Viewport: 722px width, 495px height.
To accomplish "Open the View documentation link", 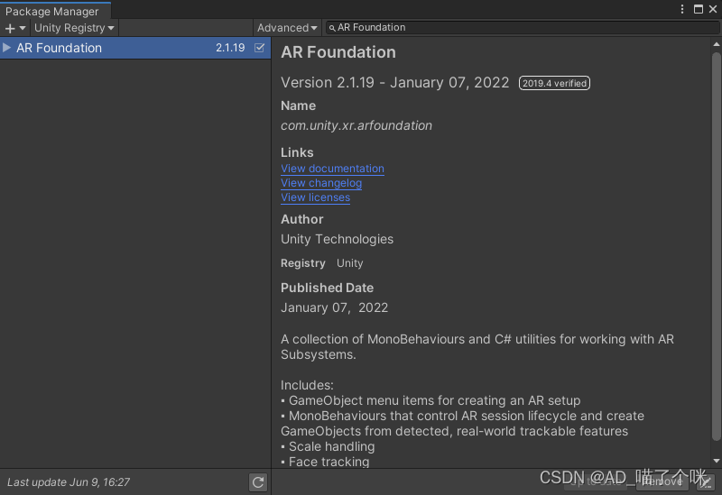I will 332,169.
